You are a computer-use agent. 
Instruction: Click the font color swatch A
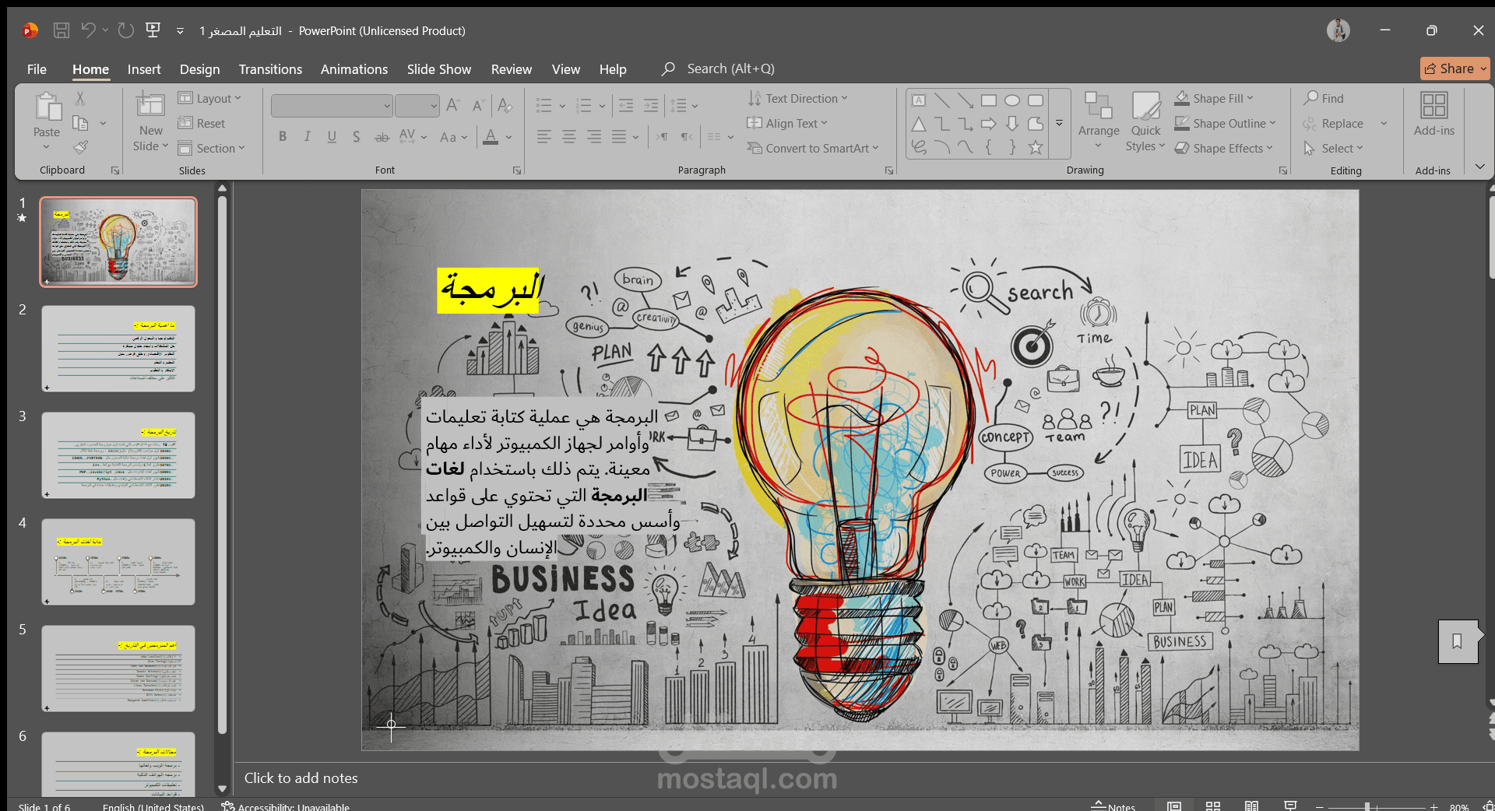click(491, 137)
